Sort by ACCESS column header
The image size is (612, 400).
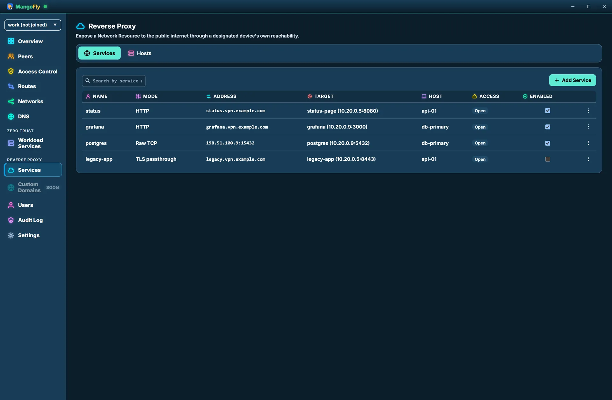pos(486,96)
